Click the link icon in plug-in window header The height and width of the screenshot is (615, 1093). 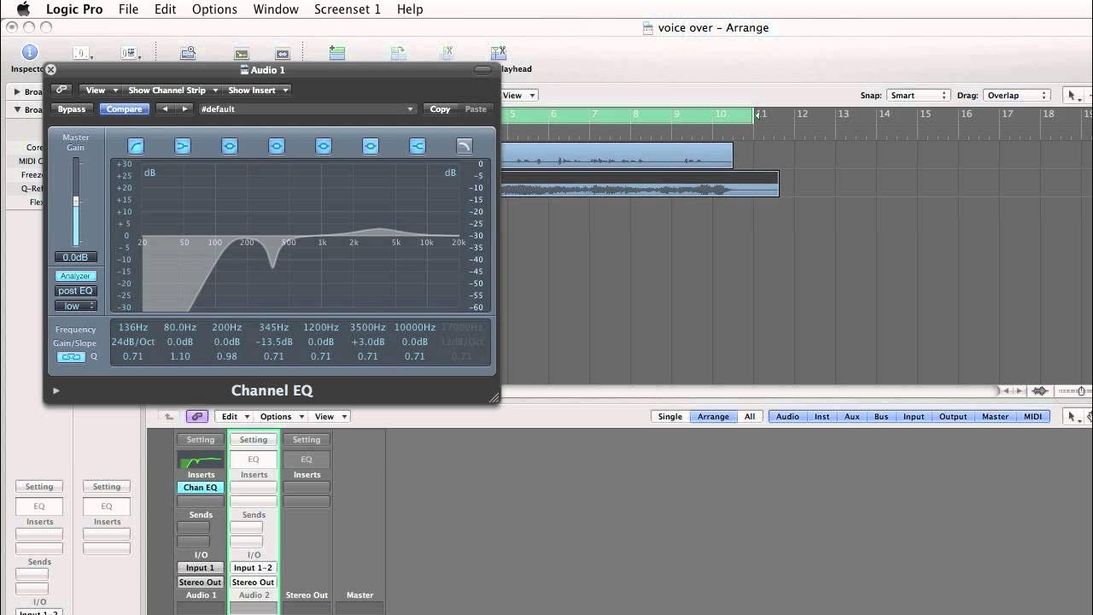[x=61, y=90]
